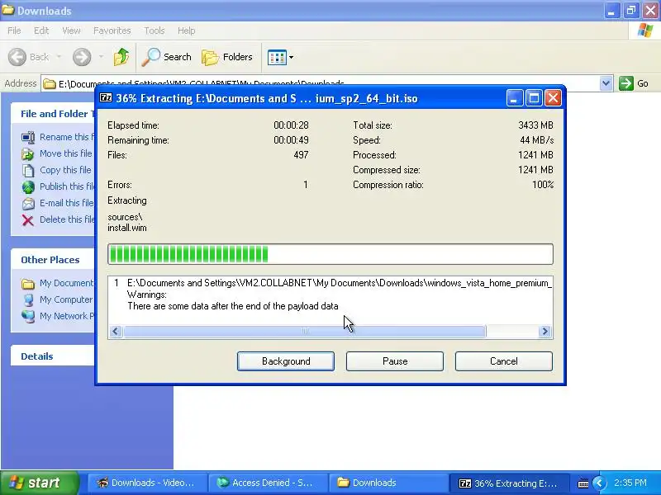
Task: Cancel the extraction process
Action: pos(503,361)
